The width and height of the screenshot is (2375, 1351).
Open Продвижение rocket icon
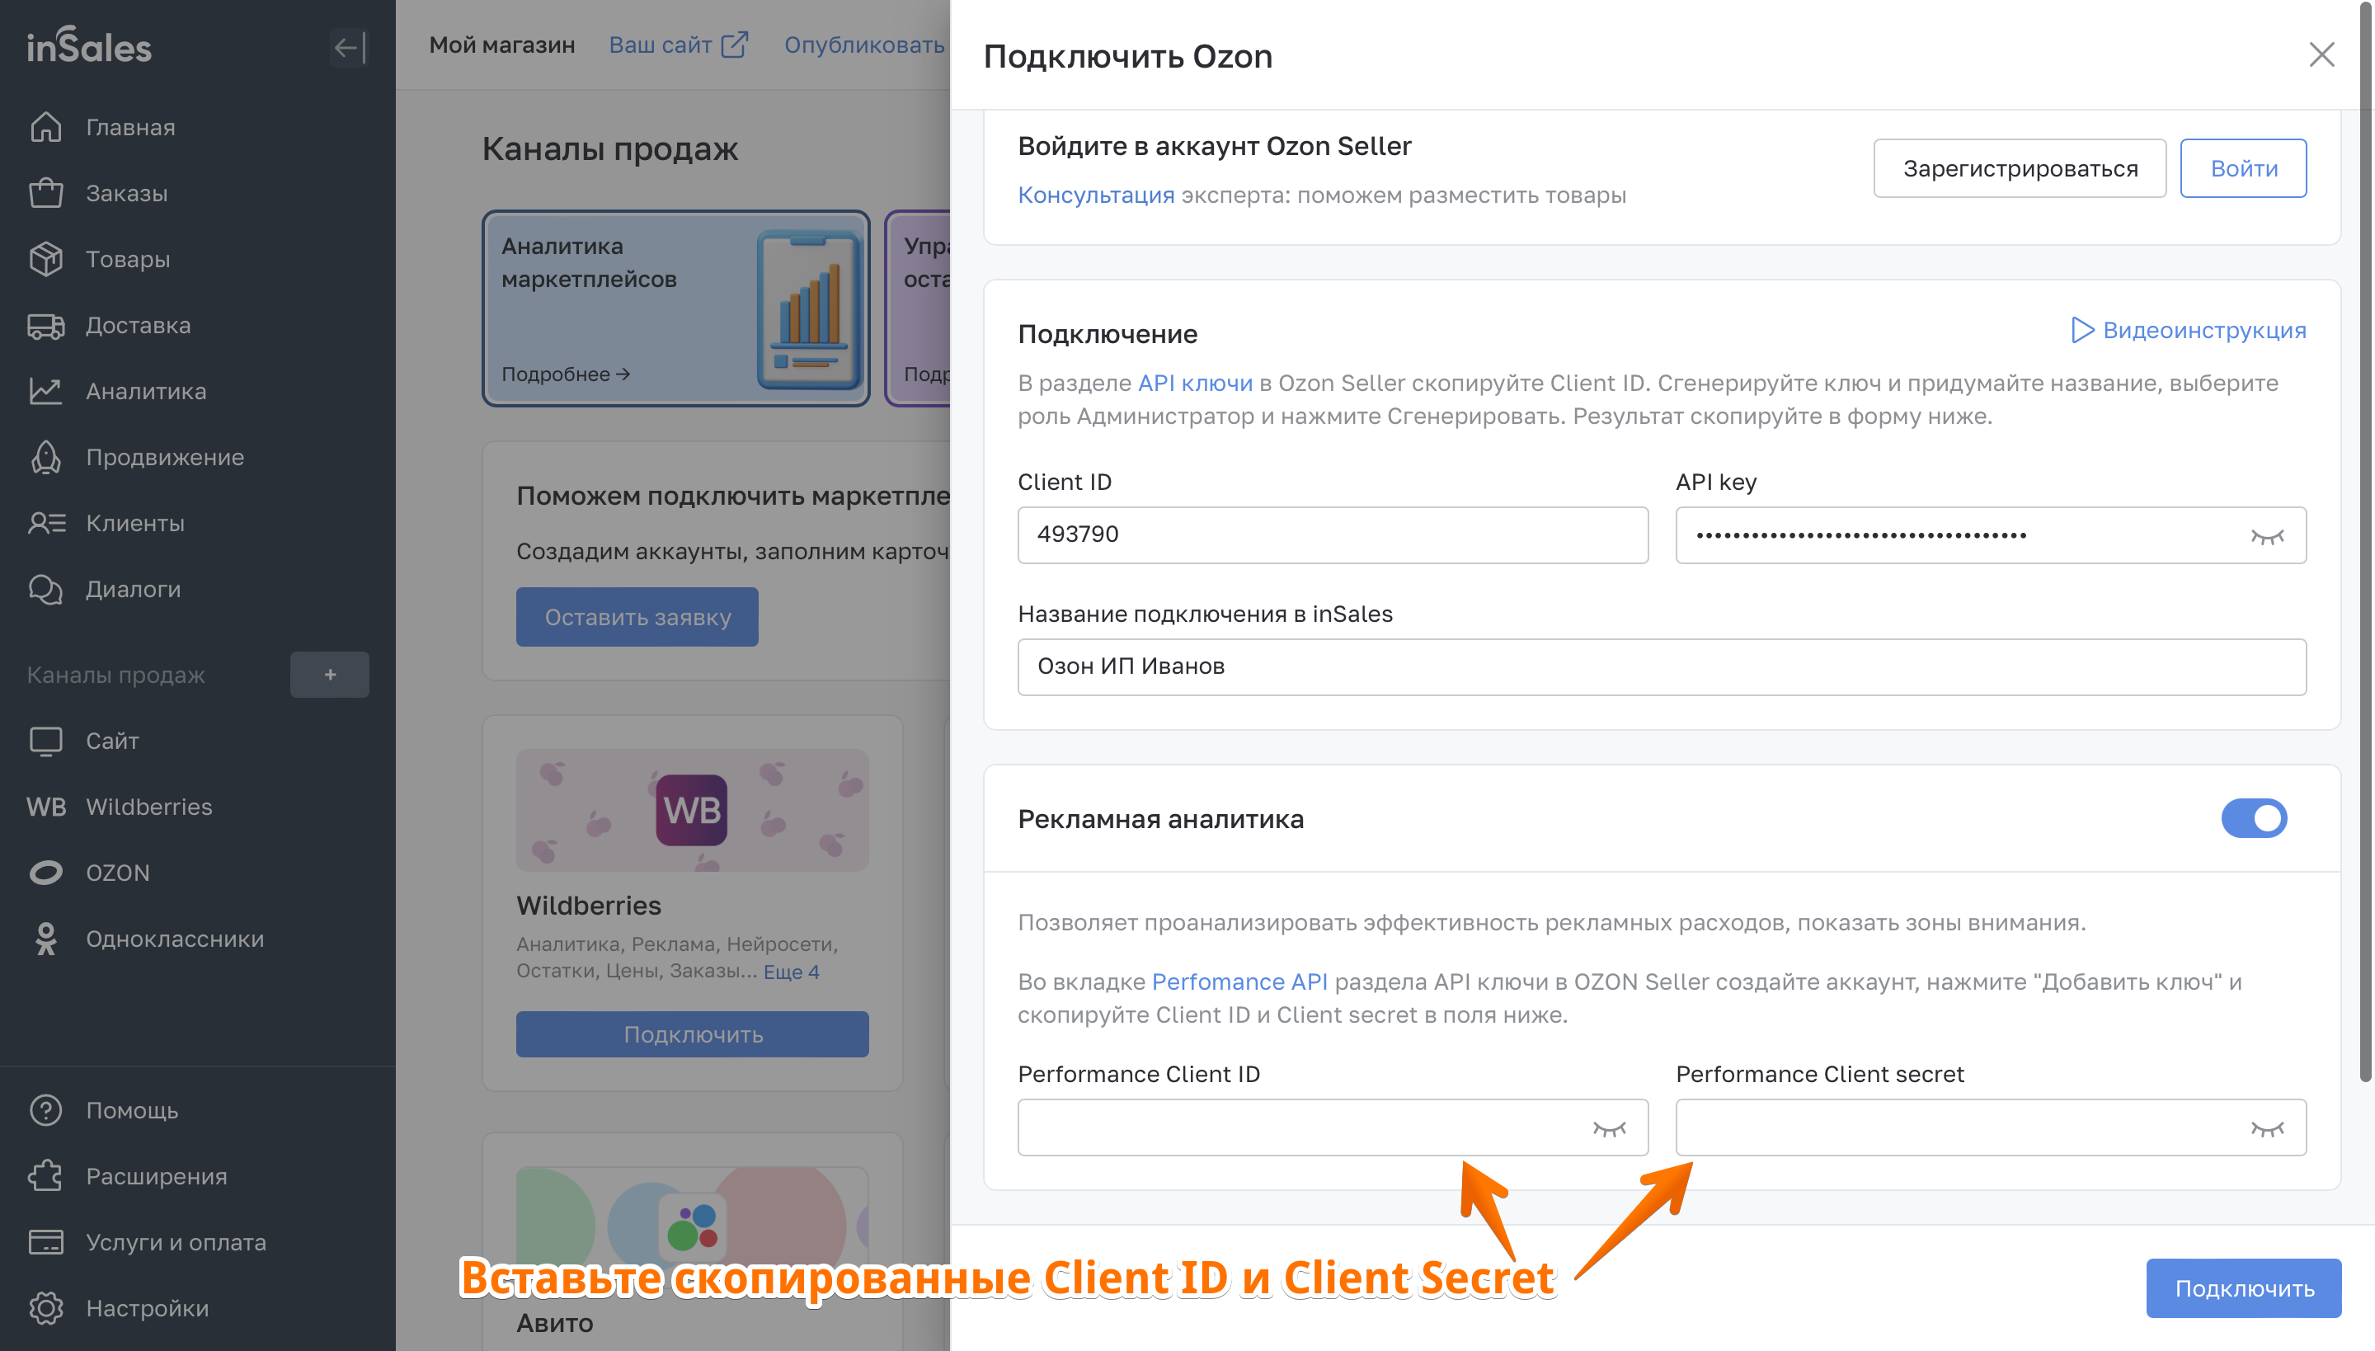(45, 458)
